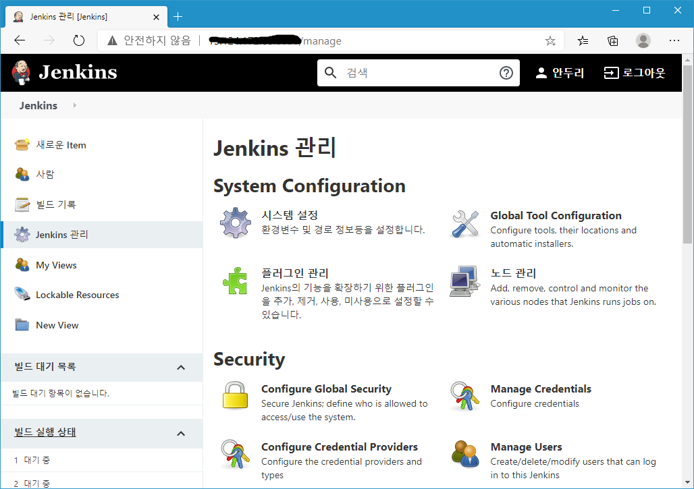Click the scrollbar down arrow
The width and height of the screenshot is (694, 489).
coord(687,482)
